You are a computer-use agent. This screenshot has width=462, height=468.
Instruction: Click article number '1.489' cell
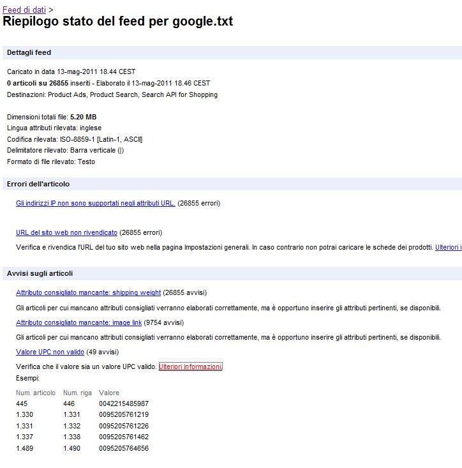[x=24, y=448]
